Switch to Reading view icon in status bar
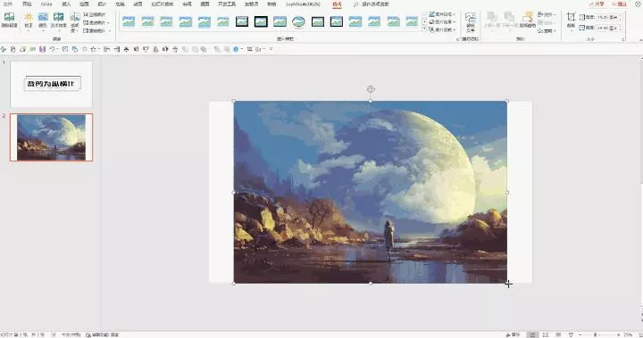 558,334
